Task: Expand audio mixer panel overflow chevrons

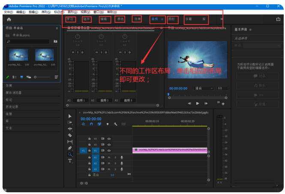Action: coord(161,28)
